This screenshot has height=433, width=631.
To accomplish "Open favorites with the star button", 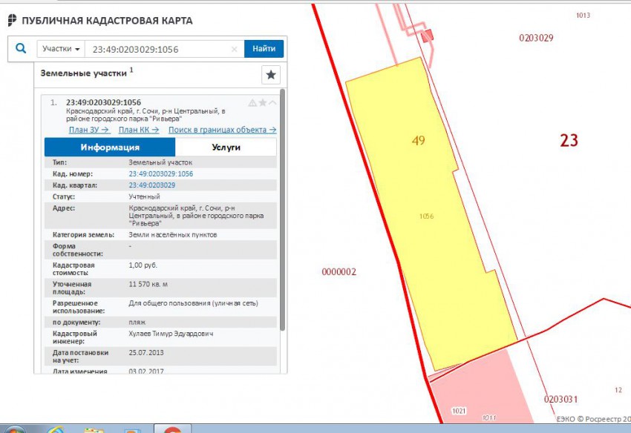I will coord(271,75).
